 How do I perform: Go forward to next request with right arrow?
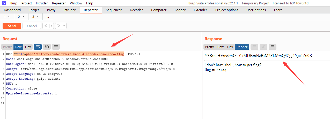(x=58, y=26)
